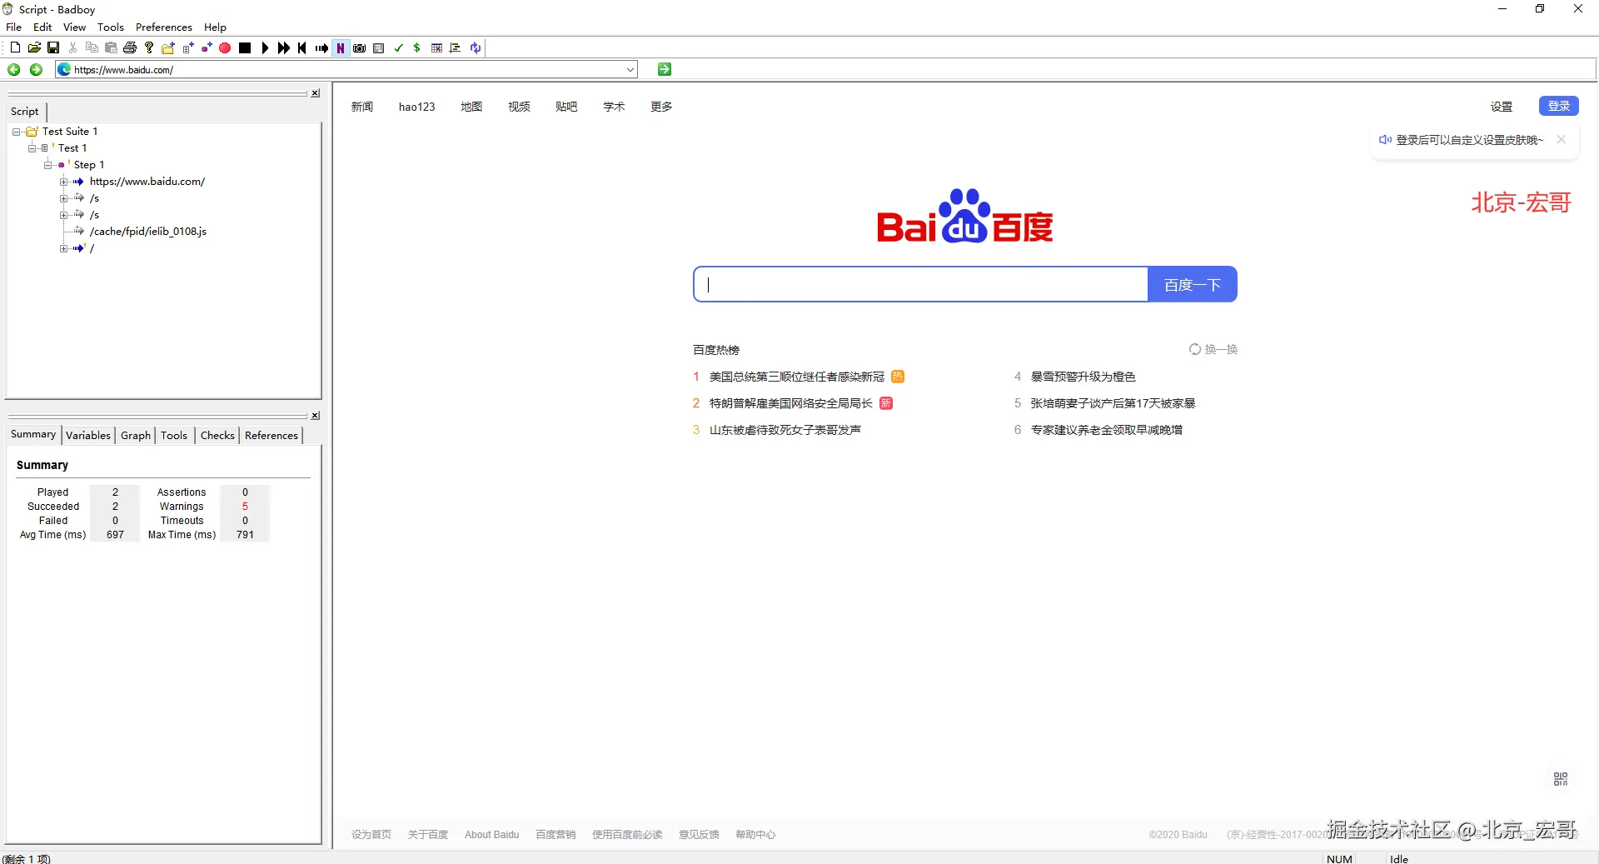Open the 新闻 link on Baidu

tap(362, 107)
